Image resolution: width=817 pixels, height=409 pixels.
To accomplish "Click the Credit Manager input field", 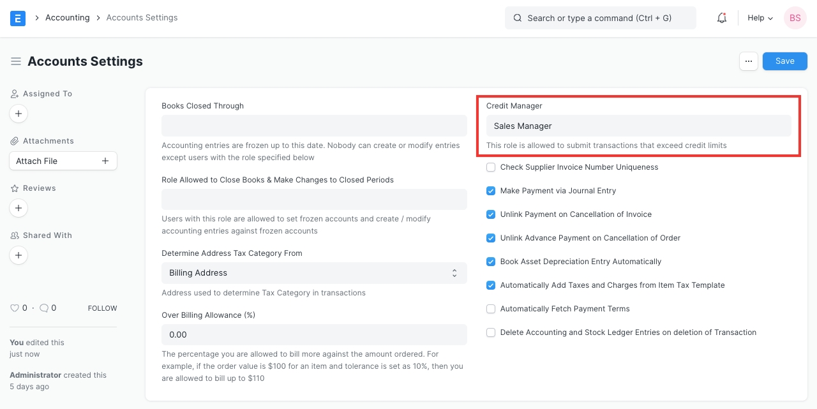I will tap(638, 126).
